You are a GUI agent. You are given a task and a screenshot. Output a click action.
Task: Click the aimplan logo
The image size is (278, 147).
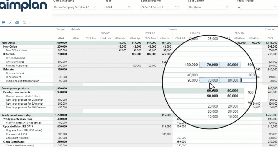coord(23,6)
